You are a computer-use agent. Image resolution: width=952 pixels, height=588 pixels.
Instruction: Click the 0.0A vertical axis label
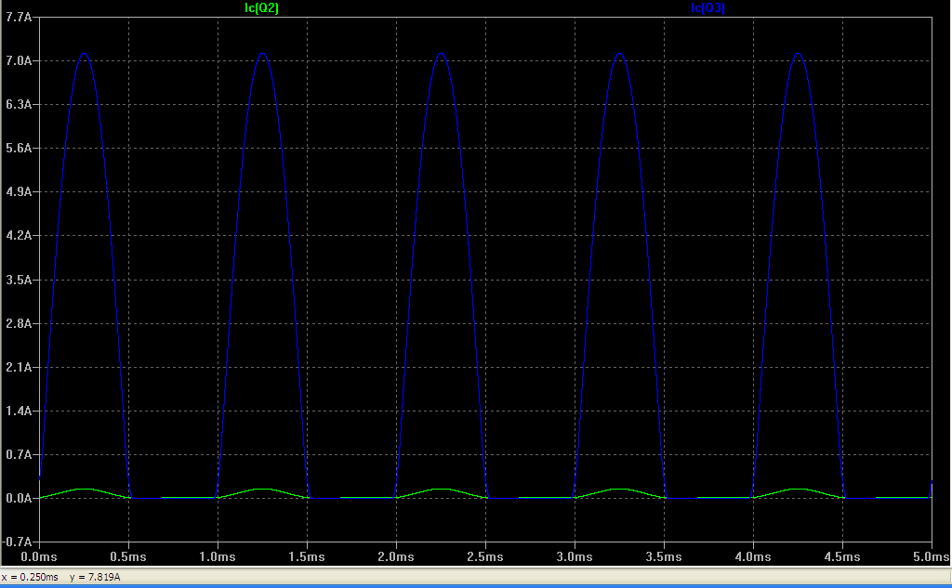[19, 498]
